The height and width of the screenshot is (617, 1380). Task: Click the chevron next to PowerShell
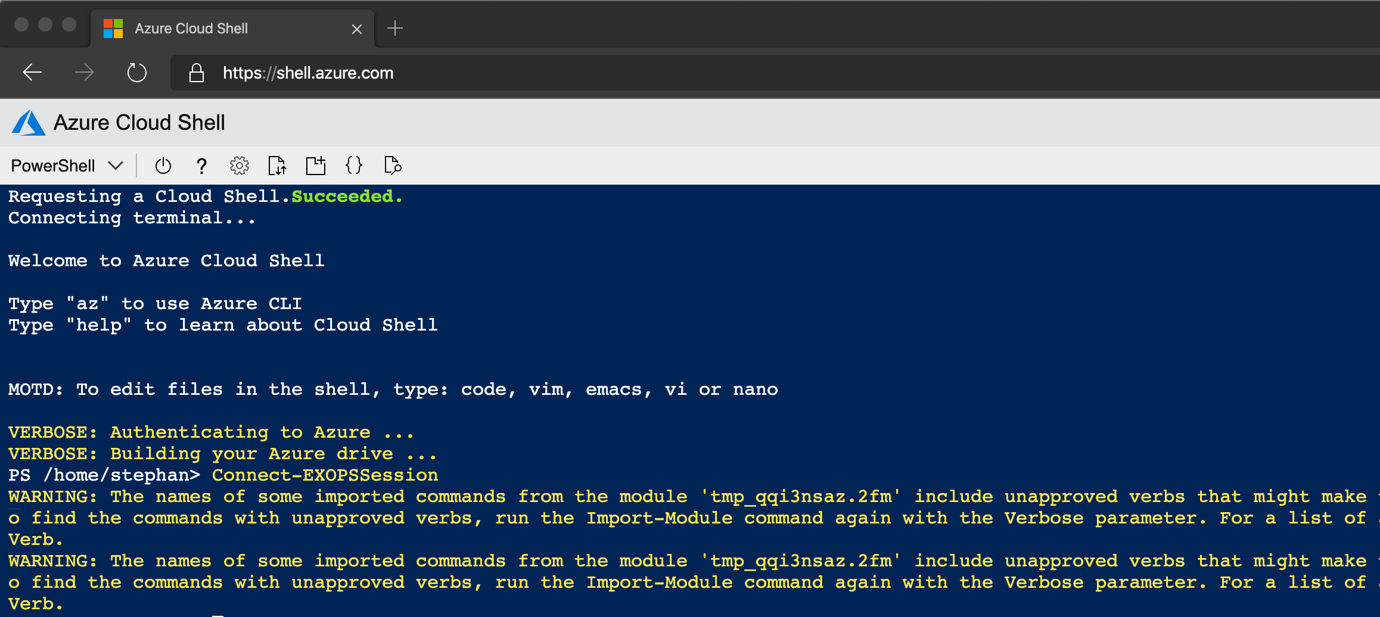(x=116, y=166)
